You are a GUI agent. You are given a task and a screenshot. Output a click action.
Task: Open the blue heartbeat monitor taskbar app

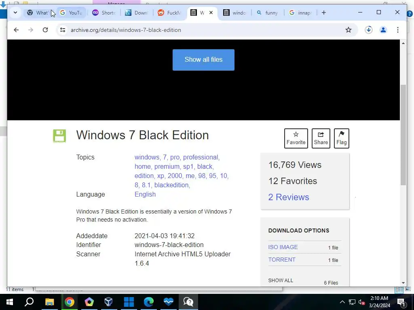(x=169, y=302)
